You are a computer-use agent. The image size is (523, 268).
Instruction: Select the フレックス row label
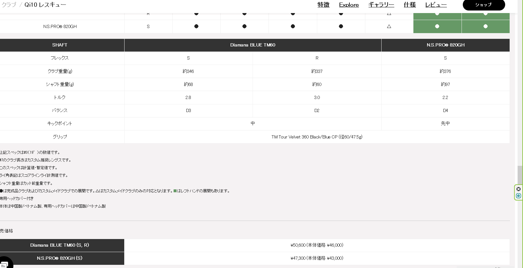60,58
